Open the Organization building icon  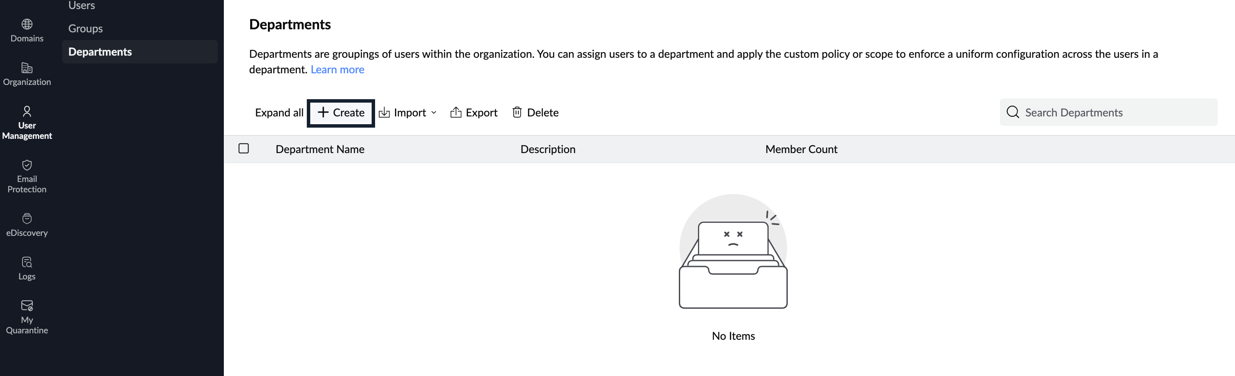[x=27, y=68]
